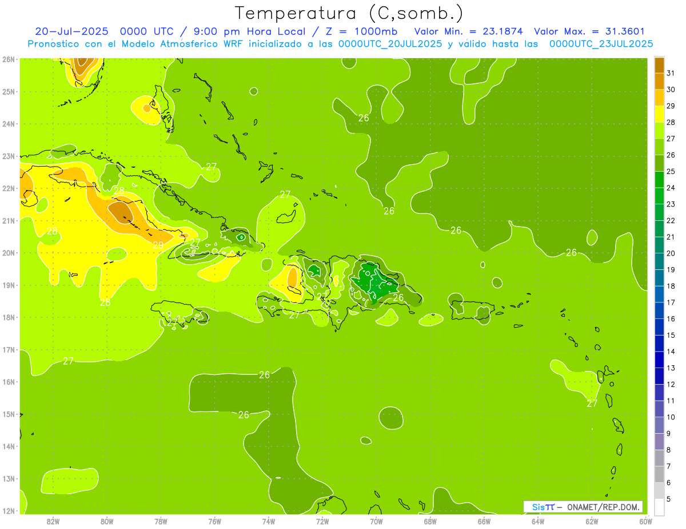Select color scale swatch between 9 and 10
Screen dimensions: 686x529
tap(659, 425)
